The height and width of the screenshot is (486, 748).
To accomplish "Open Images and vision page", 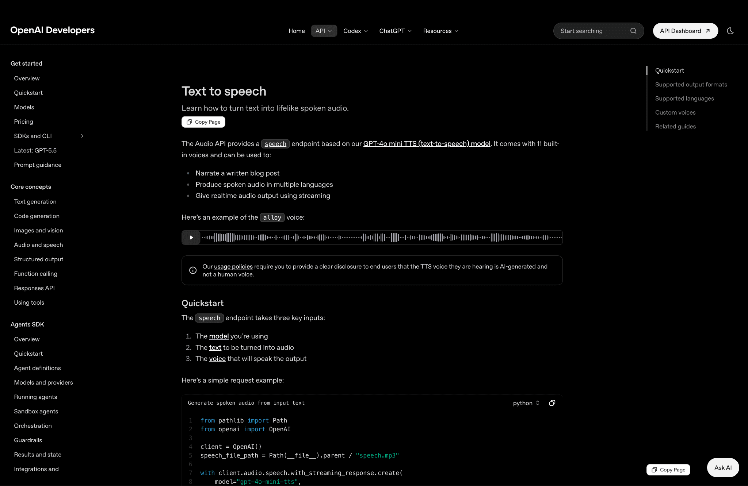I will [x=38, y=231].
